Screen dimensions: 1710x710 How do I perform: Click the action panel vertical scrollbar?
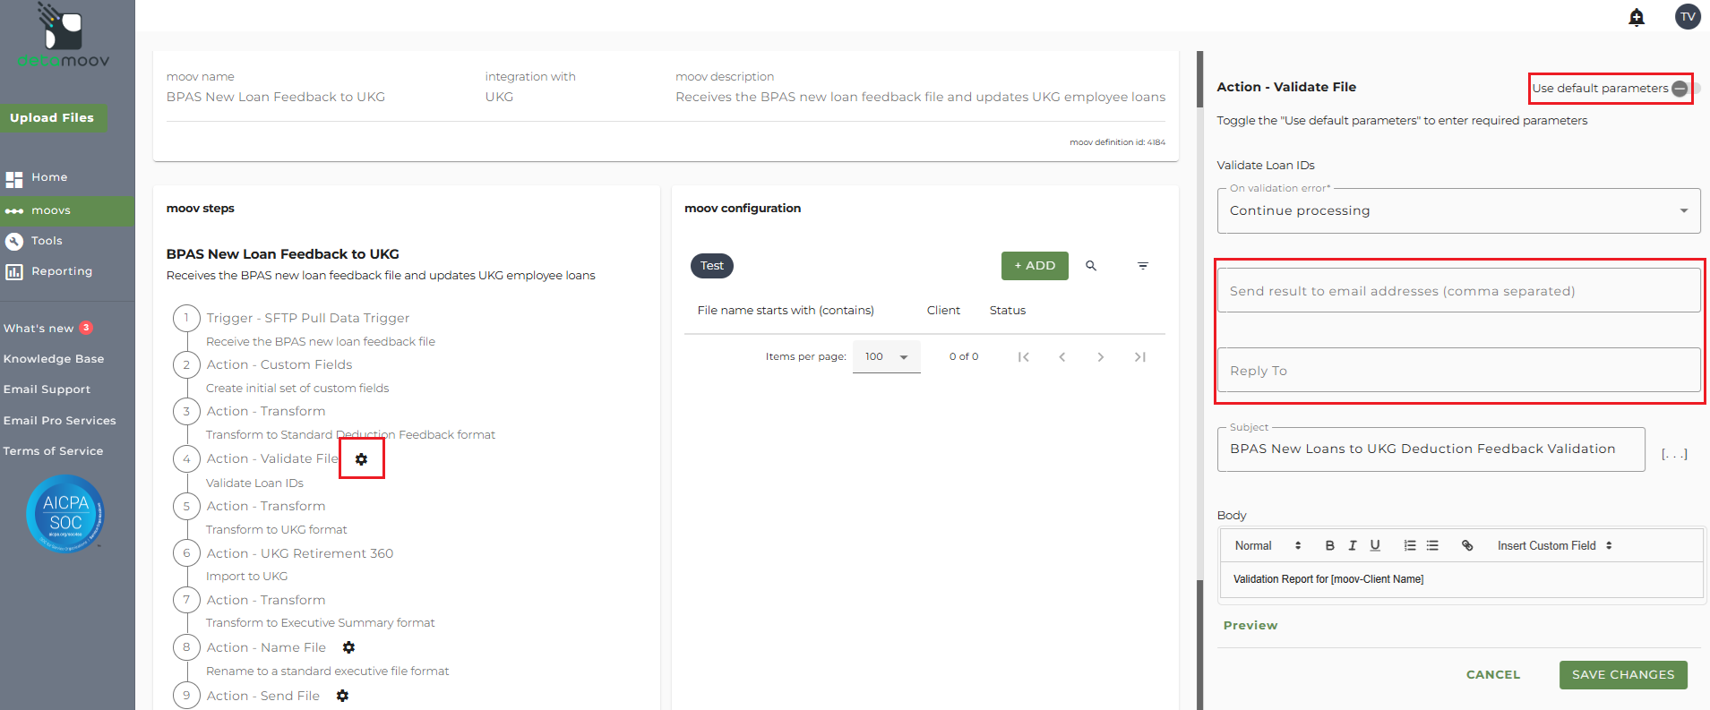[x=1199, y=381]
